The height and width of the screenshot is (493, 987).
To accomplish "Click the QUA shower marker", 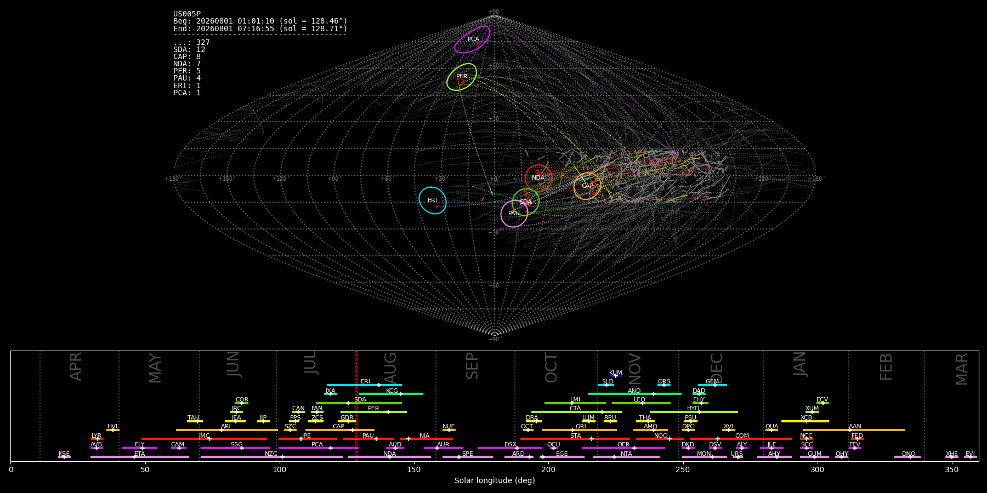I will point(772,430).
